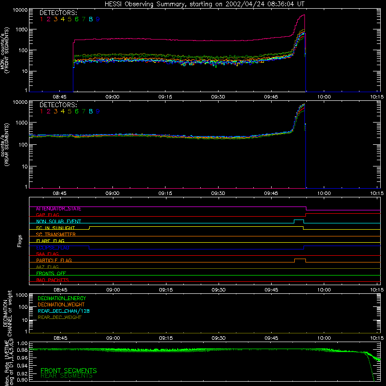Click the ATTENUATOR_STATE flag label
This screenshot has height=386, width=386.
click(58, 209)
